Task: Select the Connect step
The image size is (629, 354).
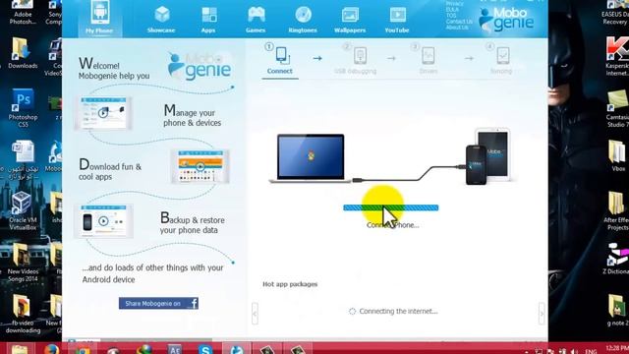Action: pos(280,60)
